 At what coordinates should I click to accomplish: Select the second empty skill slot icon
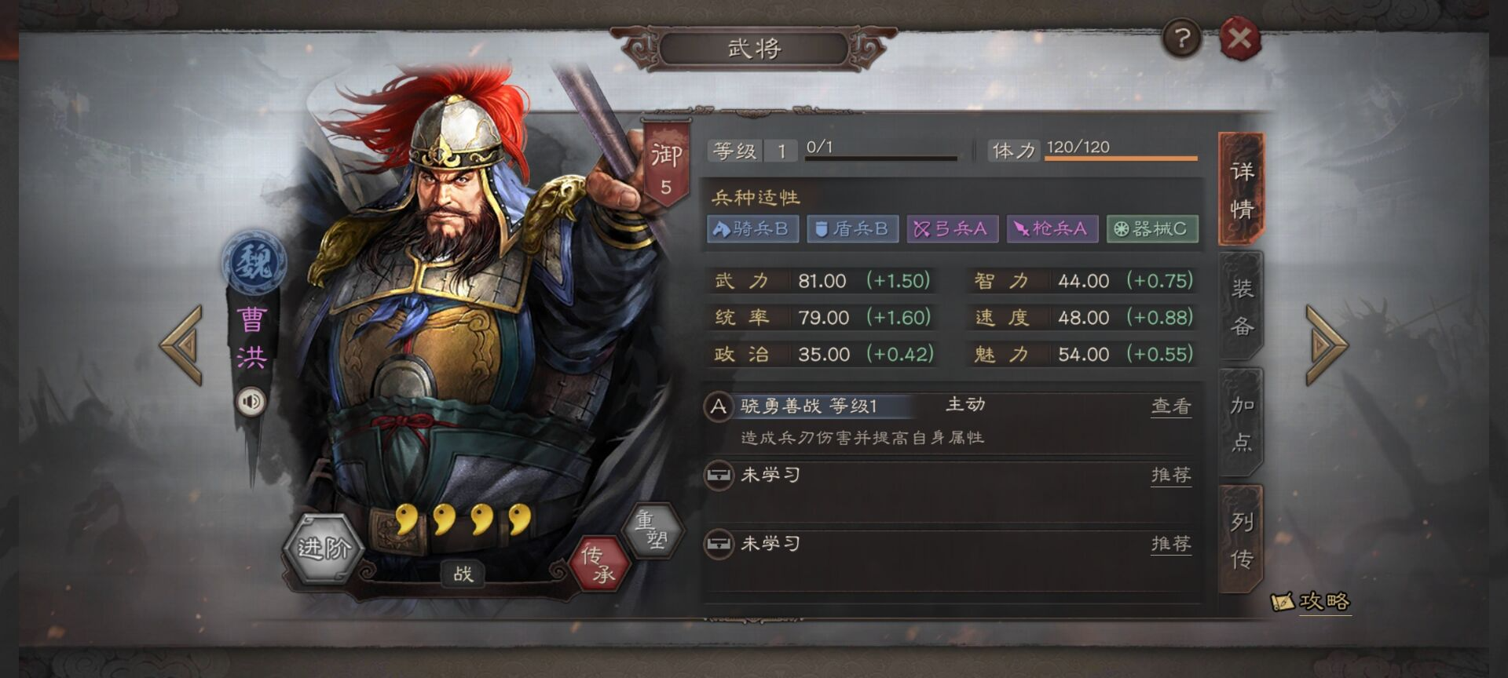pyautogui.click(x=719, y=543)
